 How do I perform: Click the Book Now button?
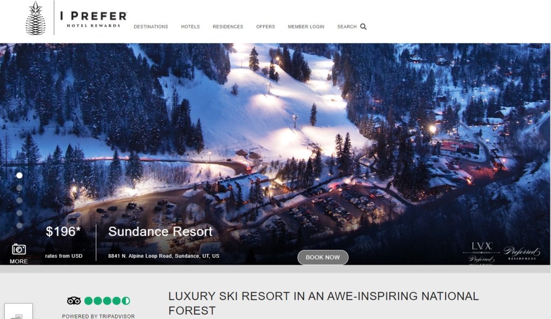(323, 257)
